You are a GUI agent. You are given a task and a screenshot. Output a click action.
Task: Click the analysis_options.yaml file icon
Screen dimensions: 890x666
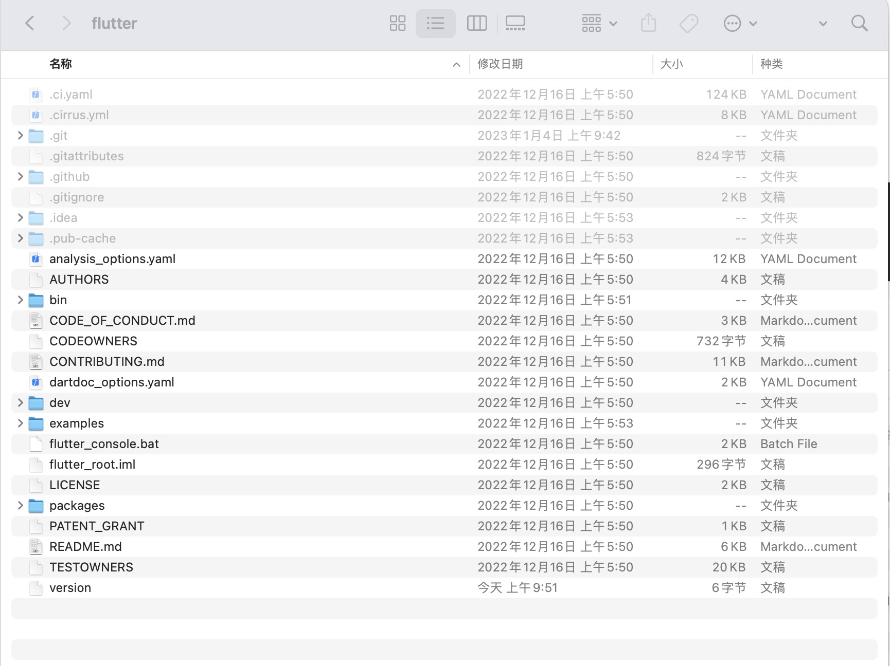(x=35, y=259)
